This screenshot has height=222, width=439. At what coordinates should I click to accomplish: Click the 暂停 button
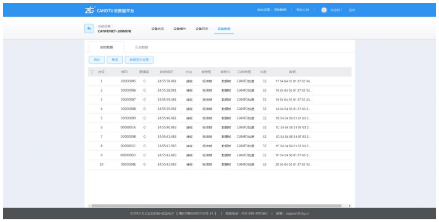pos(115,60)
